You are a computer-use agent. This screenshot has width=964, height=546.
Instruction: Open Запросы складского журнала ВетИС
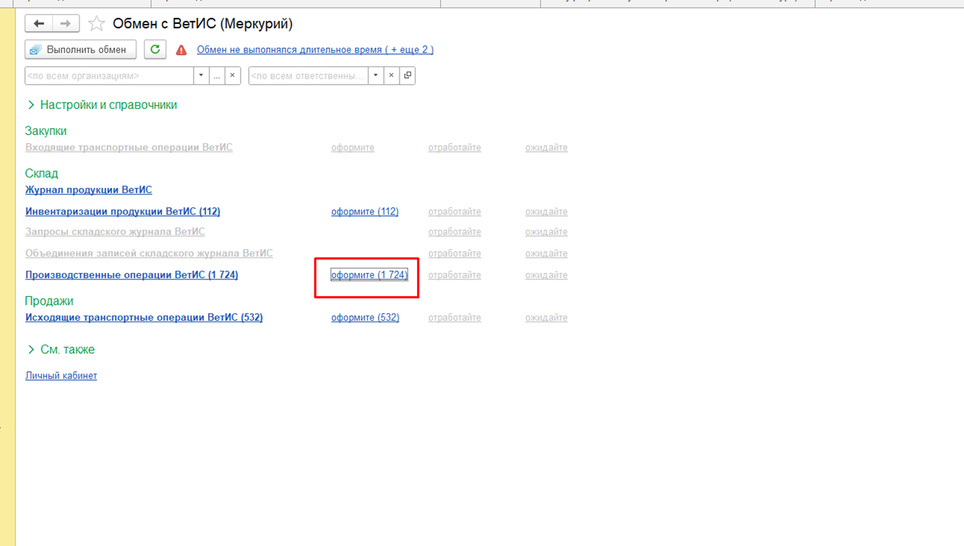pyautogui.click(x=115, y=232)
